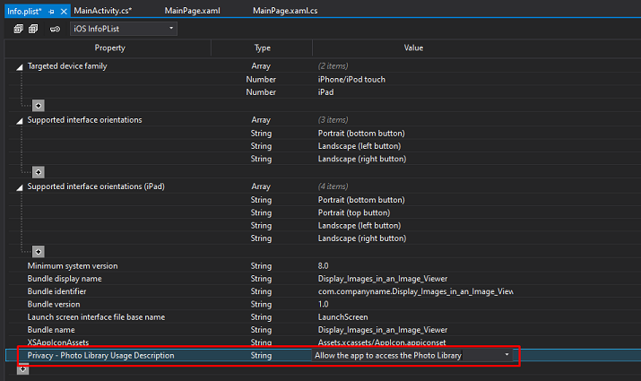Collapse the Supported interface orientations array
This screenshot has height=381, width=641.
[21, 120]
